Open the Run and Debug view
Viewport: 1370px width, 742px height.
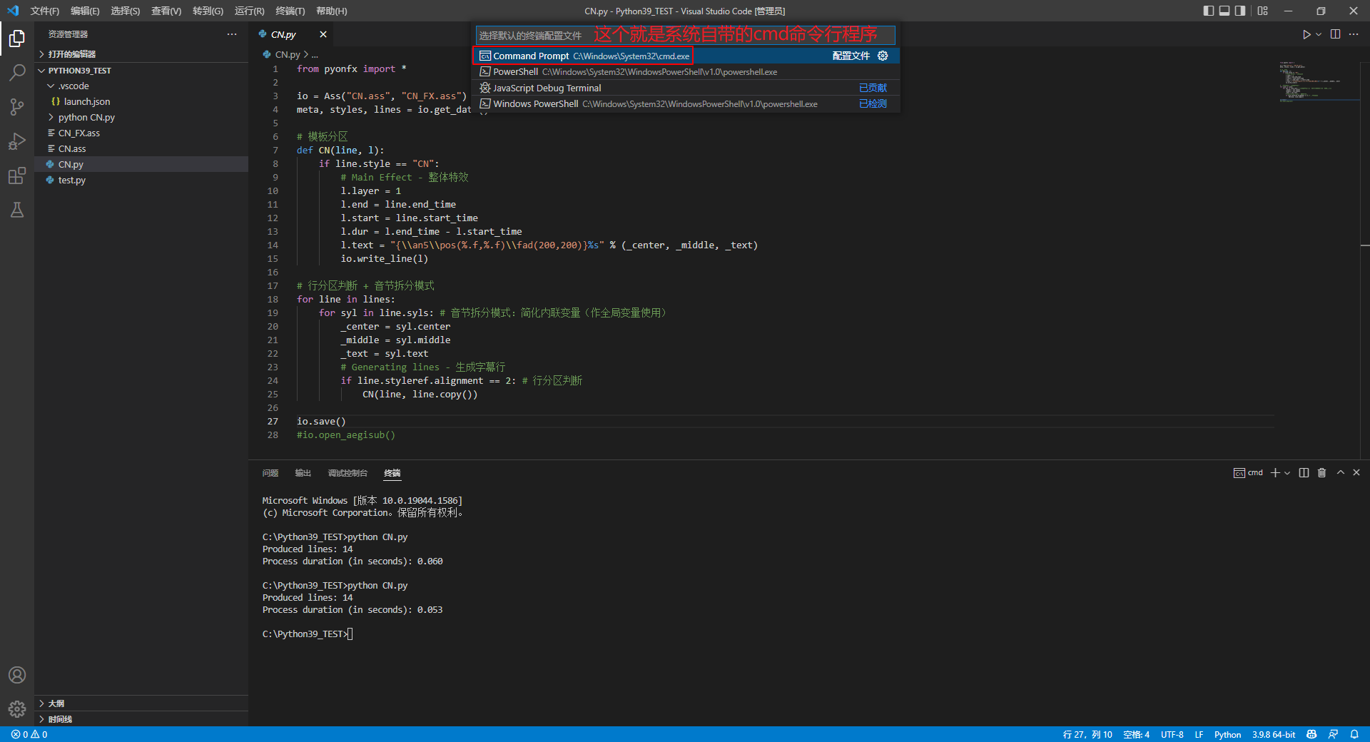[x=17, y=141]
